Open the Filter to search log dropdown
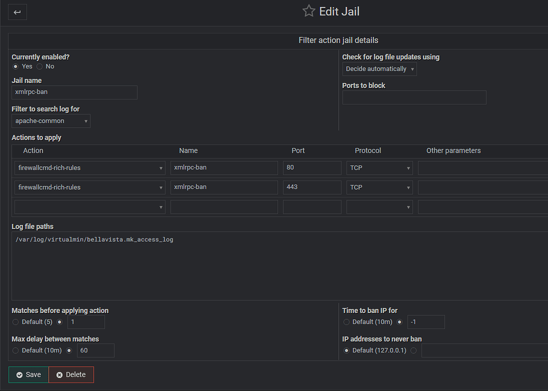Viewport: 548px width, 391px height. coord(51,121)
